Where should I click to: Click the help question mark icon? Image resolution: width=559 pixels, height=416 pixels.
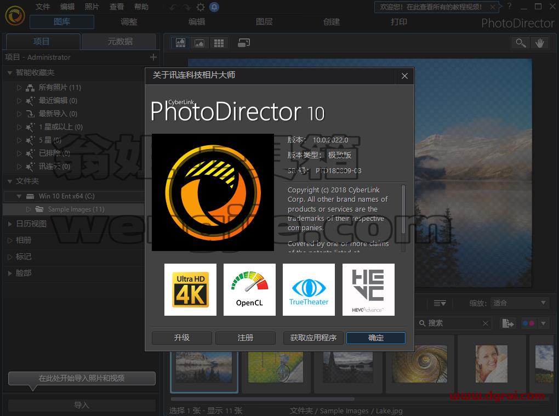pos(510,7)
